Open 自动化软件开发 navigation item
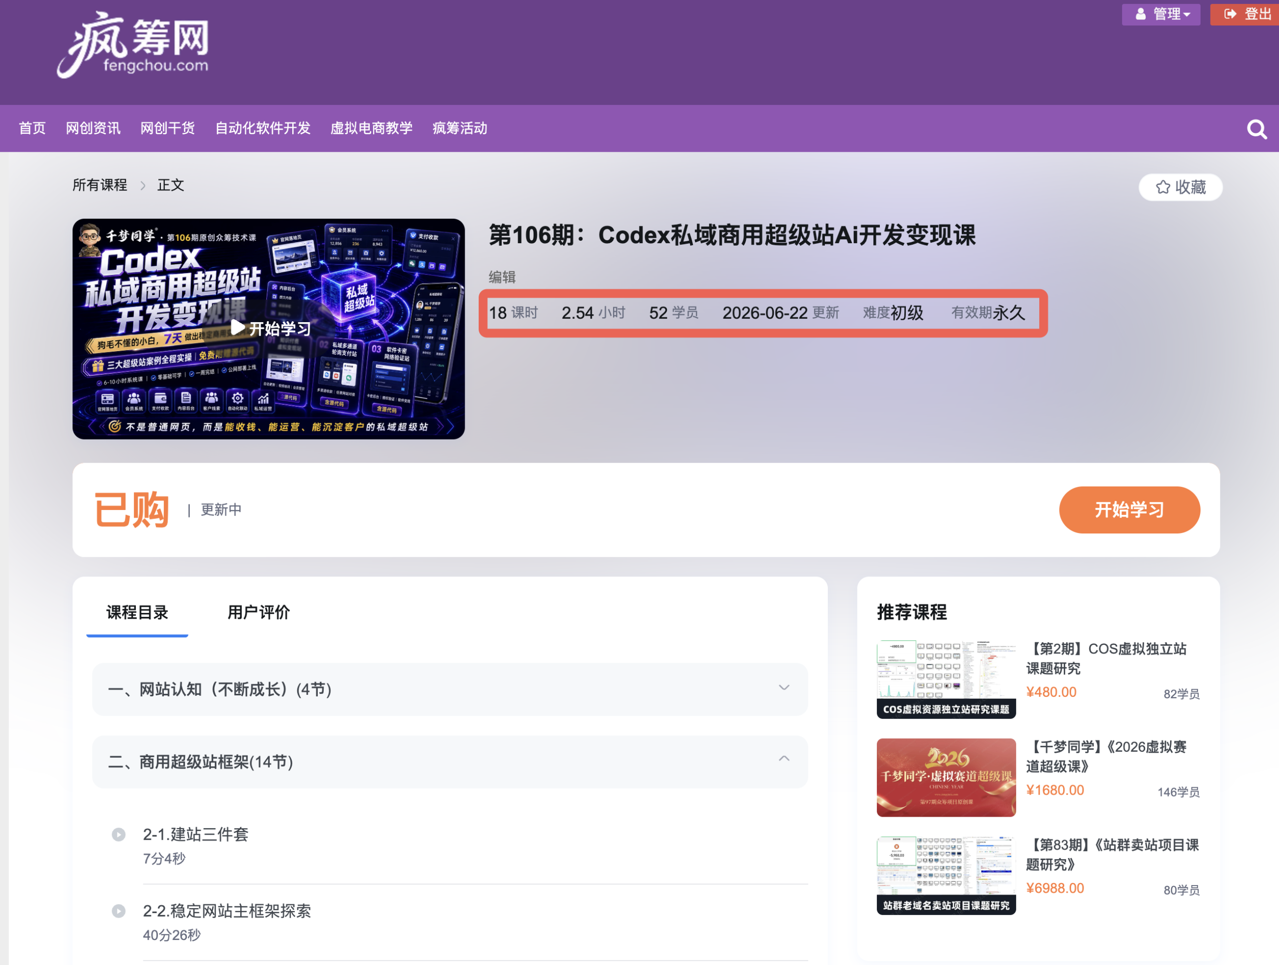This screenshot has width=1279, height=965. pos(263,128)
